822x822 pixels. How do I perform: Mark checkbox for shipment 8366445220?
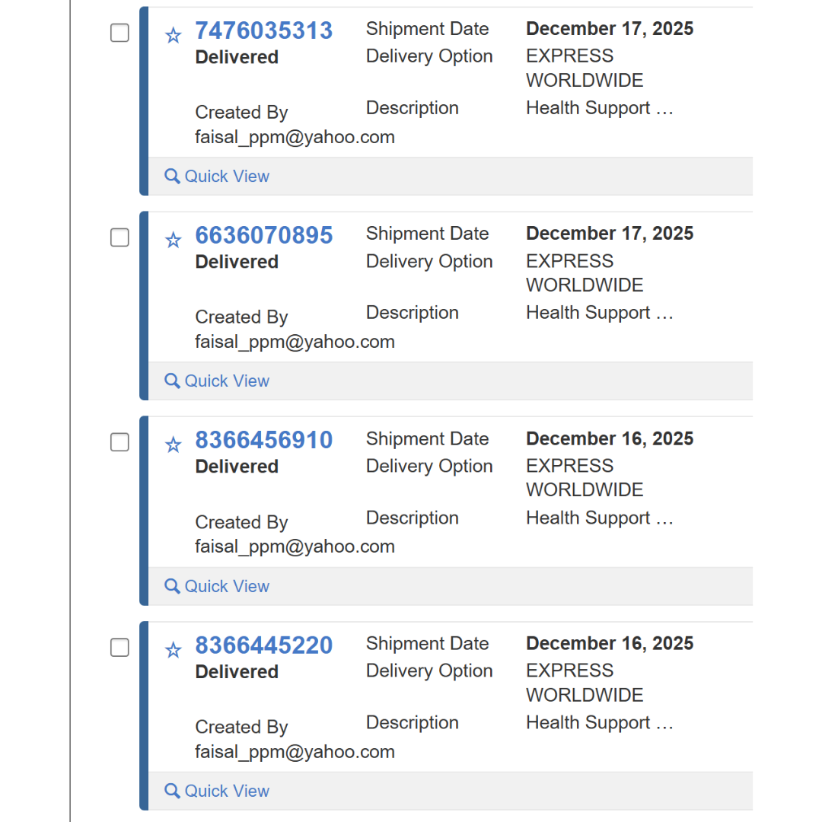coord(119,648)
